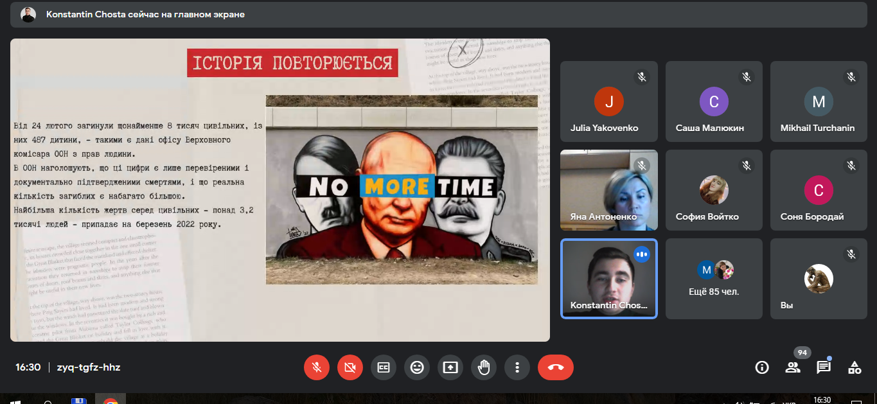Open the emoji reactions picker

tap(417, 367)
